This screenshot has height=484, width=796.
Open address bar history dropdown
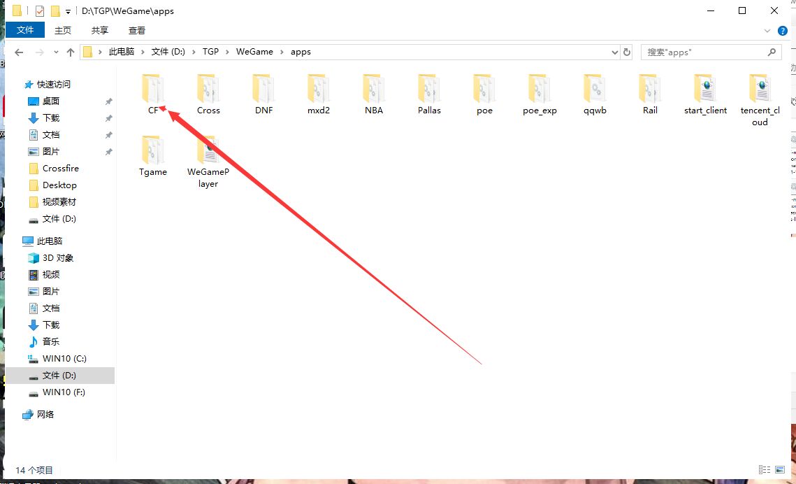tap(615, 52)
